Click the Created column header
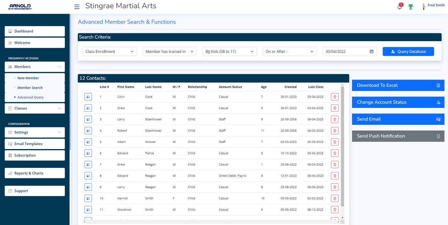 (x=291, y=87)
